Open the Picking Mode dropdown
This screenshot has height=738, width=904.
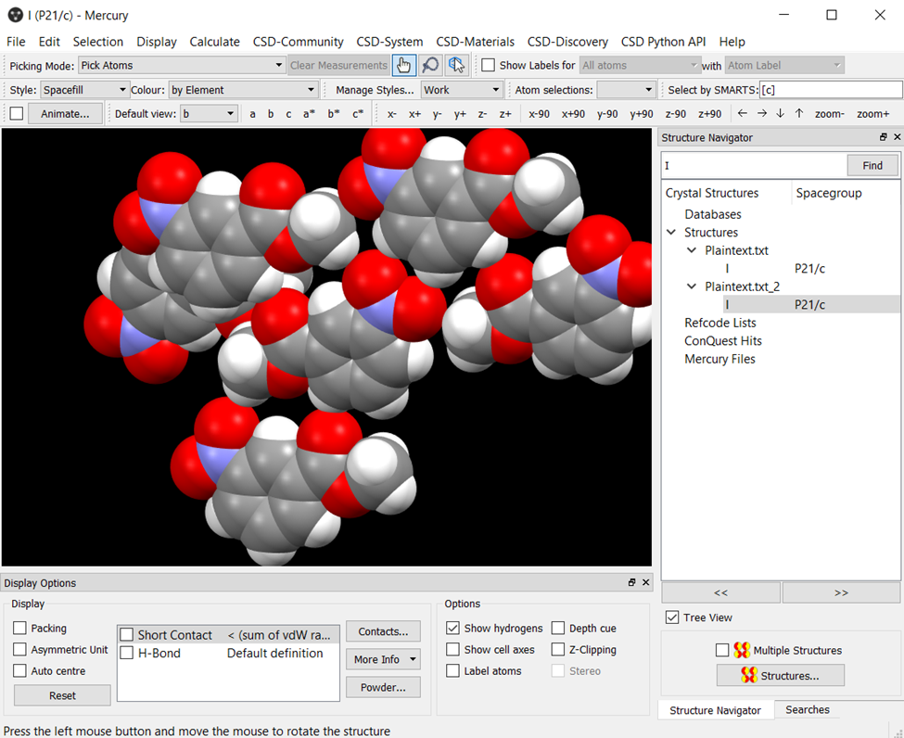[x=182, y=65]
